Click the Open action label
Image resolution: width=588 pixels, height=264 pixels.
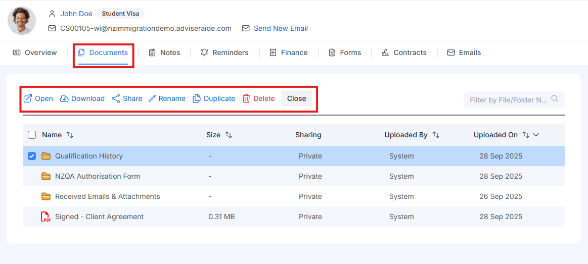tap(44, 98)
